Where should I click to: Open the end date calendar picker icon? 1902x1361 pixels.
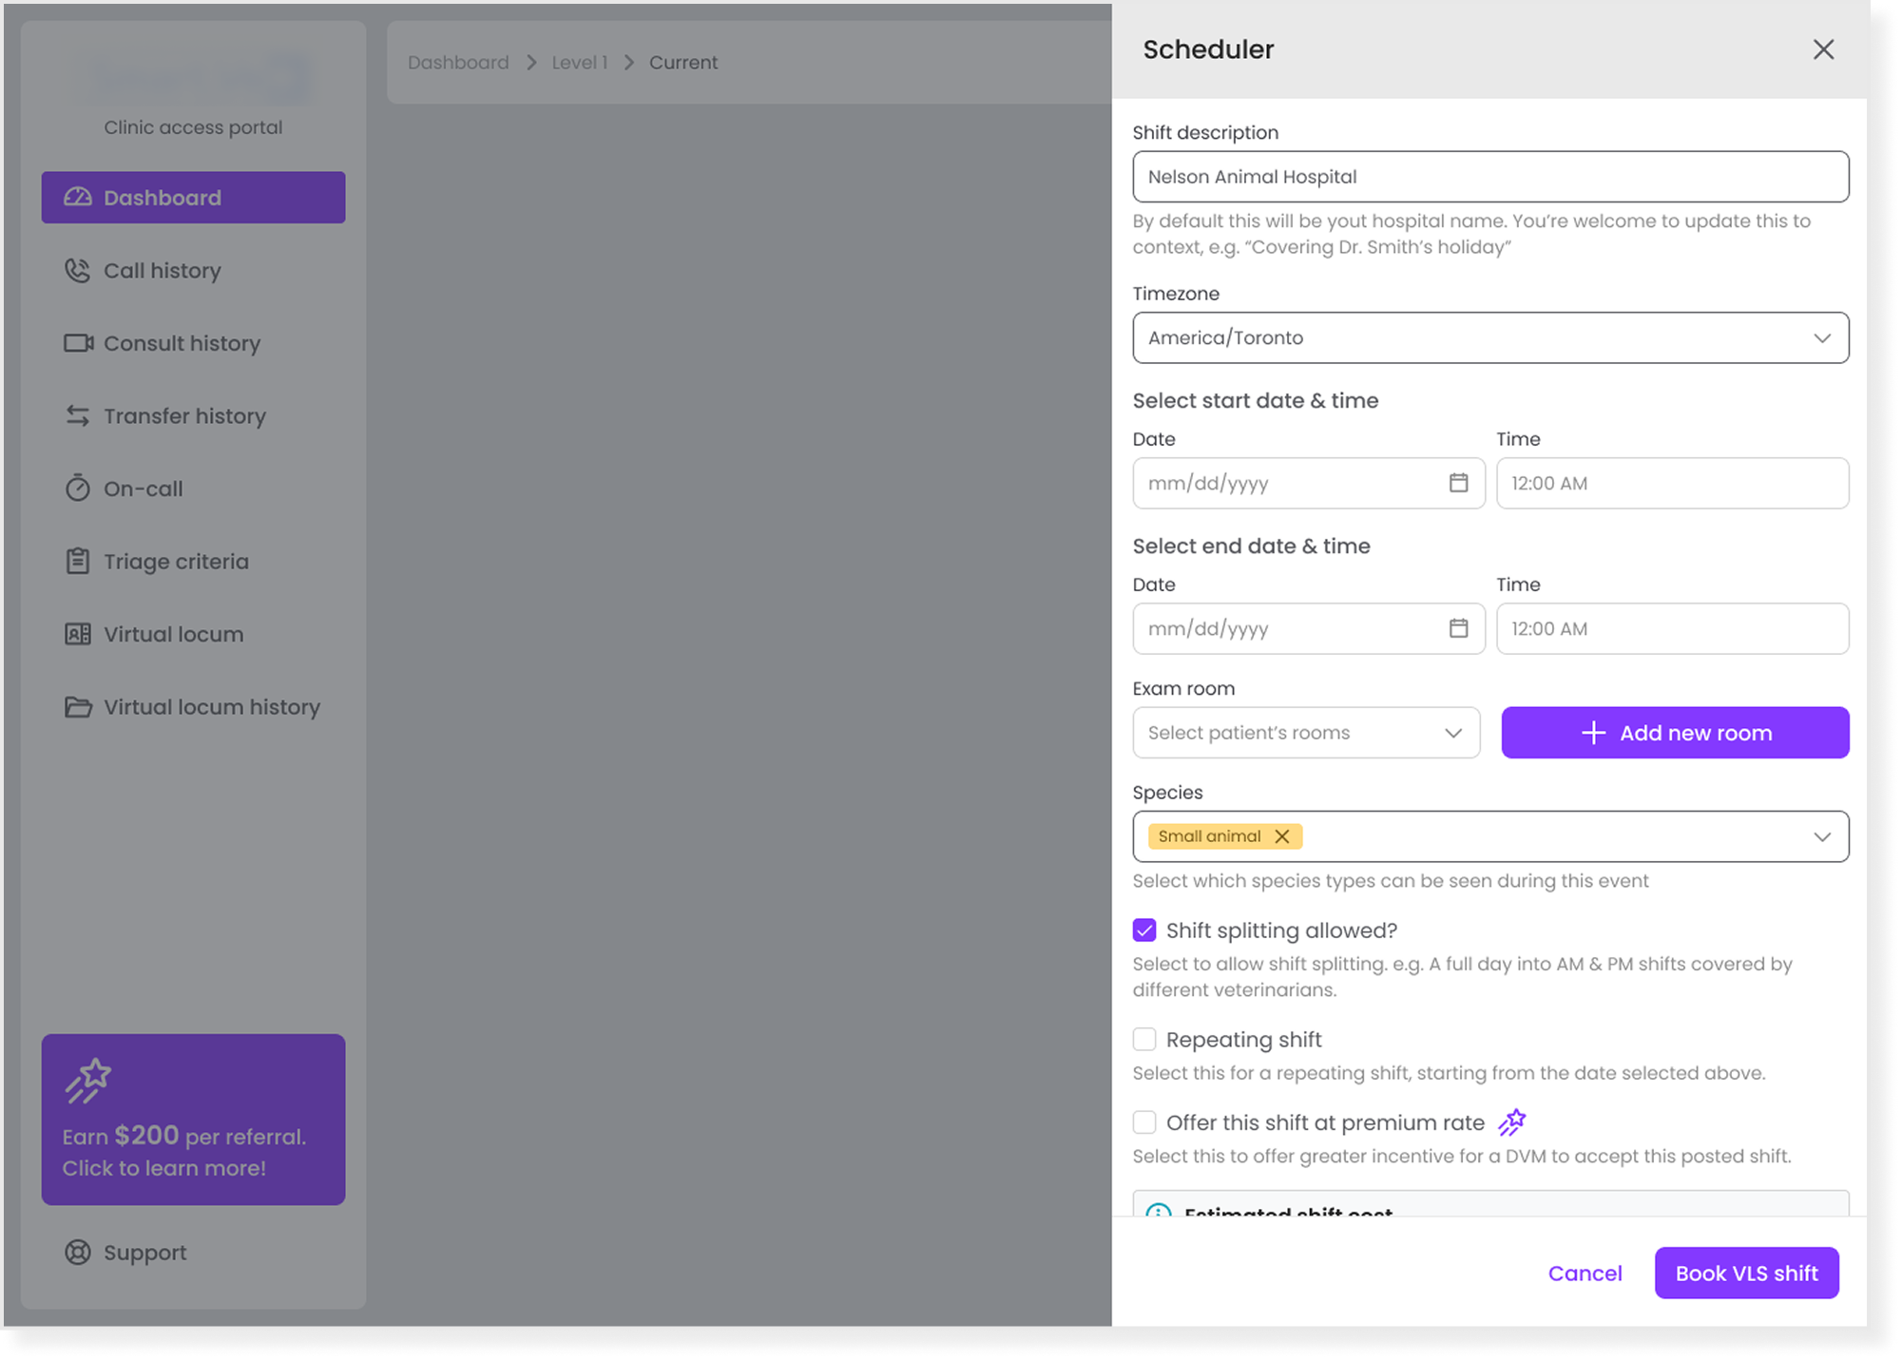[x=1458, y=628]
